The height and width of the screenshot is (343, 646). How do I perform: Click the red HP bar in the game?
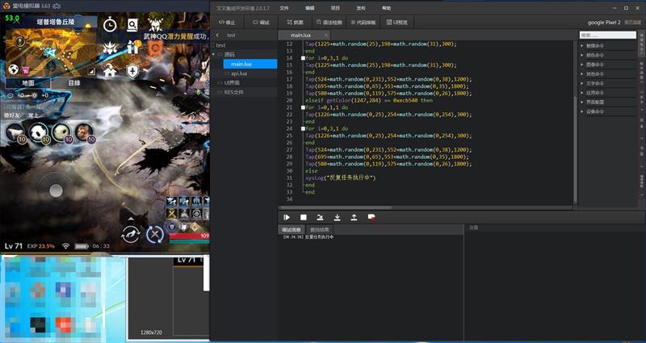tap(189, 236)
